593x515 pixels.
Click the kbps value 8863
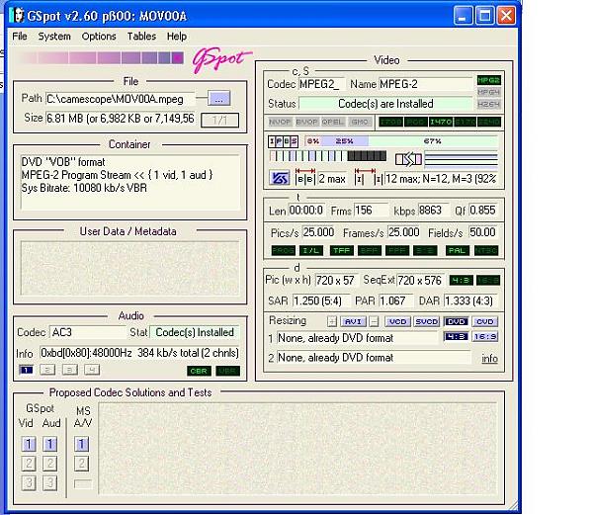434,211
